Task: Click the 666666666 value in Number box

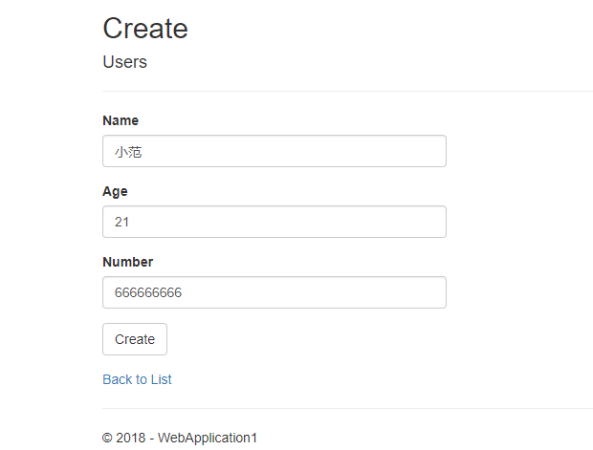Action: 147,292
